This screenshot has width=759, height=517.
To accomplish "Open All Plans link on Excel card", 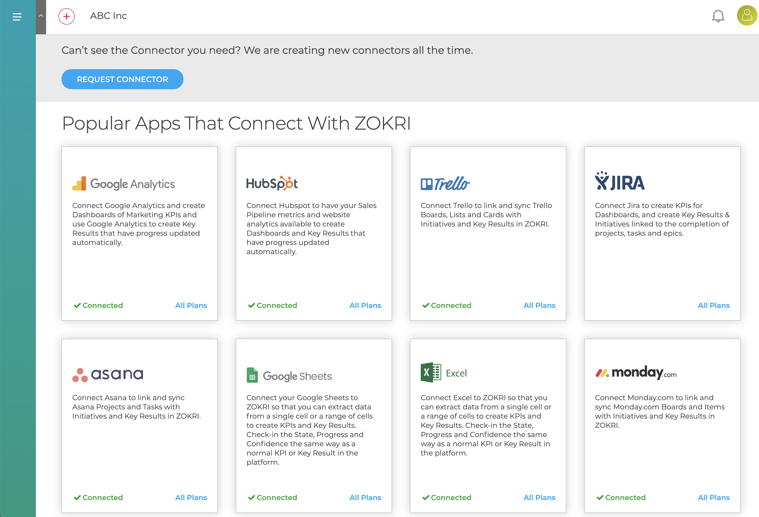I will click(x=540, y=498).
